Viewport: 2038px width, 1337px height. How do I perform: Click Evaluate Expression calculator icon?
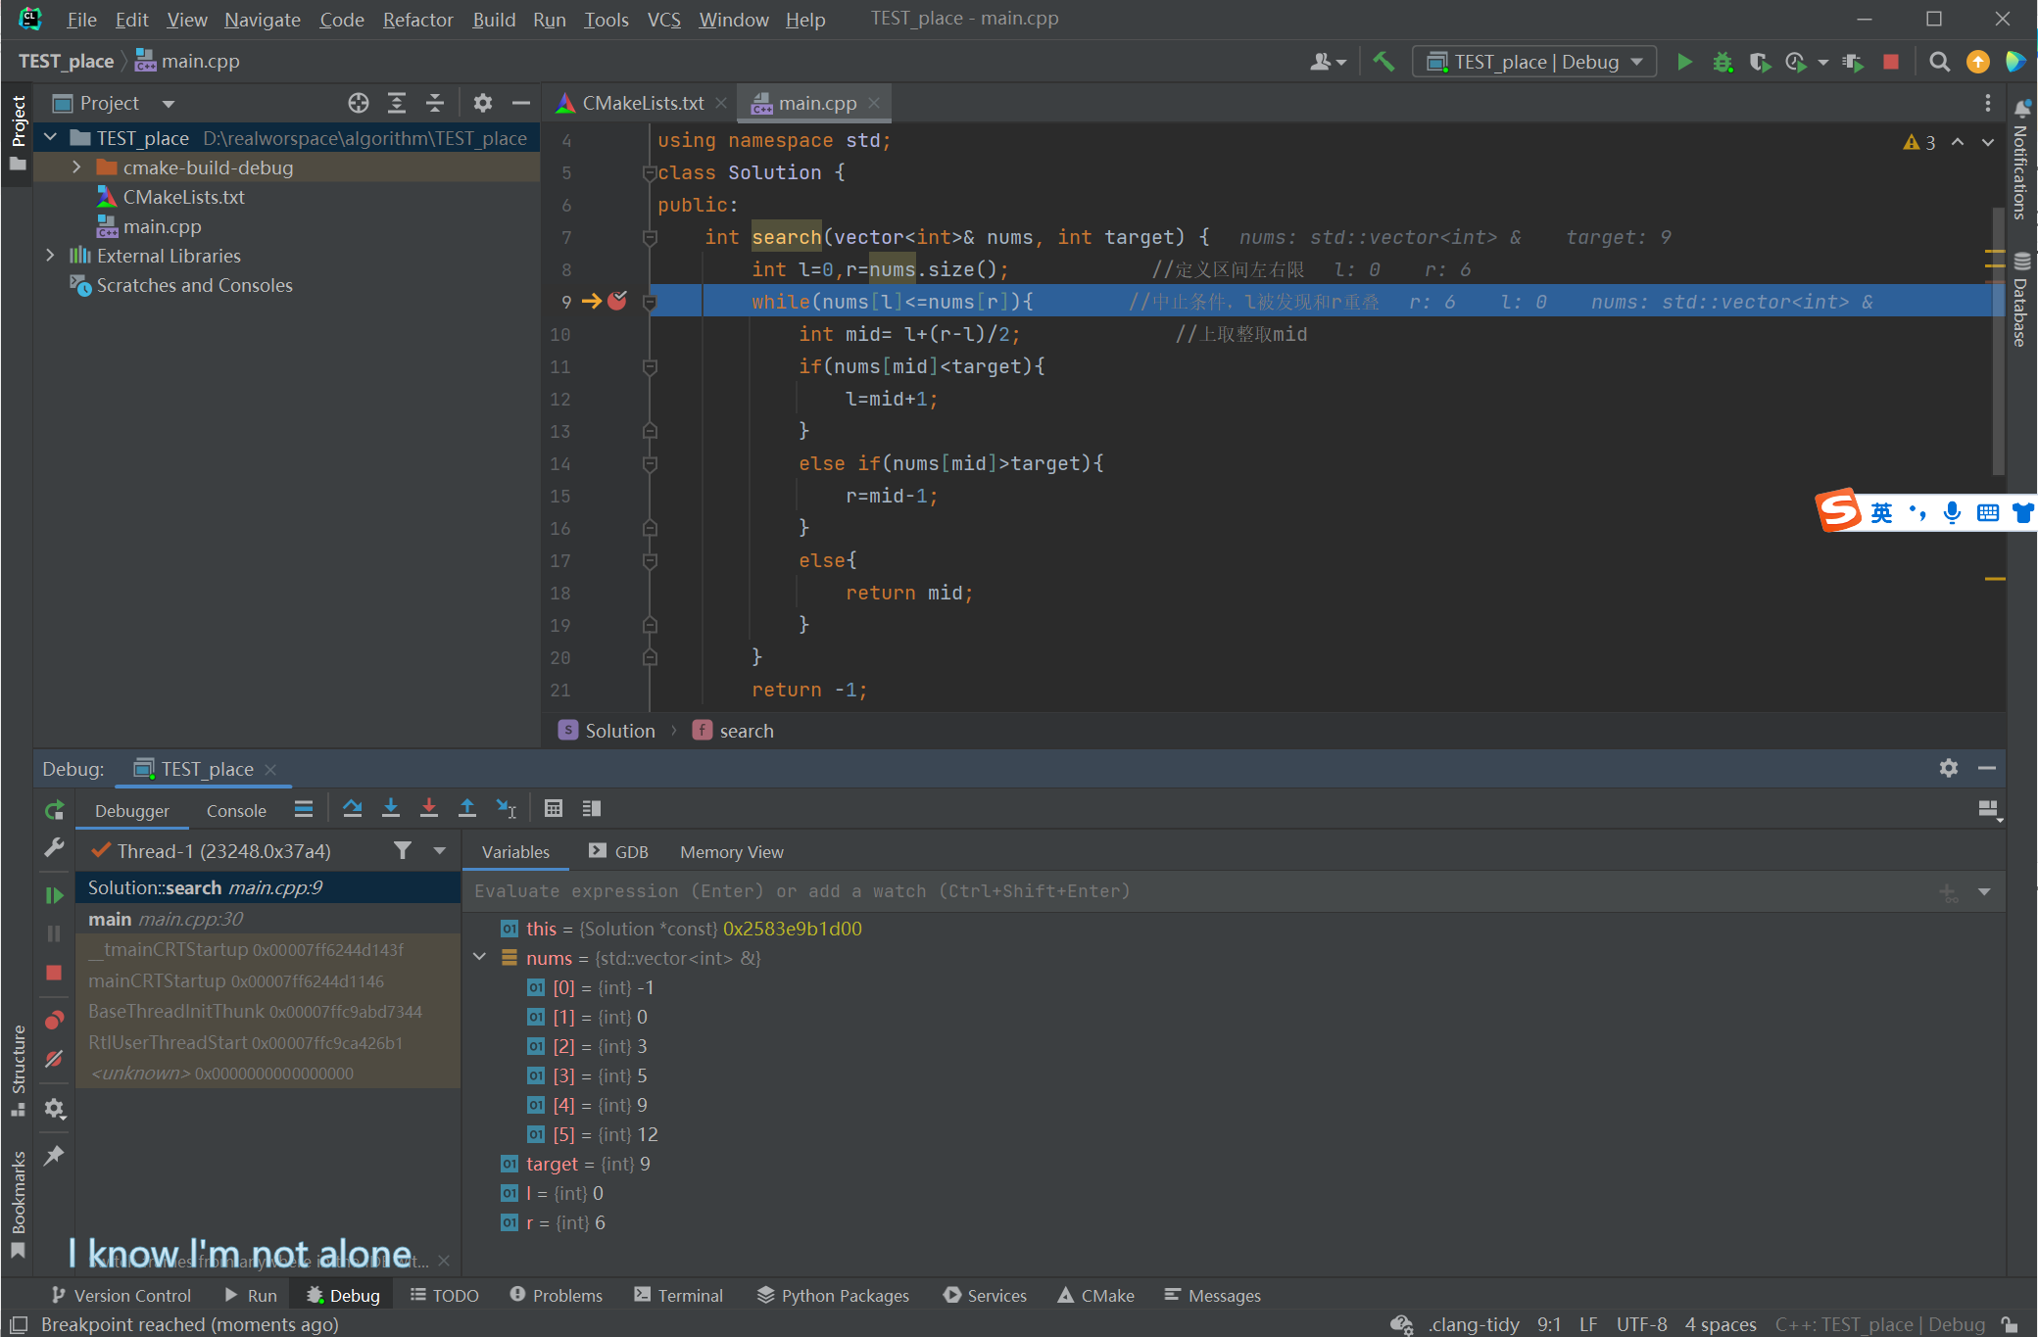(x=554, y=808)
